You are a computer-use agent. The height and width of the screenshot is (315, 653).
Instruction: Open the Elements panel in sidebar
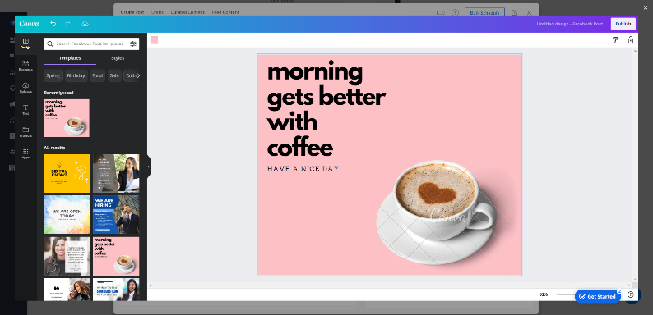tap(25, 66)
